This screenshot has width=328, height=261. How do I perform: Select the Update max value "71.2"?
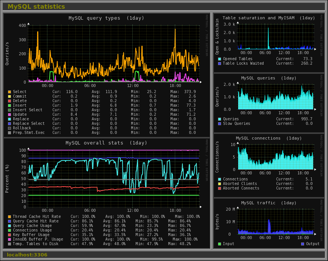pos(191,115)
